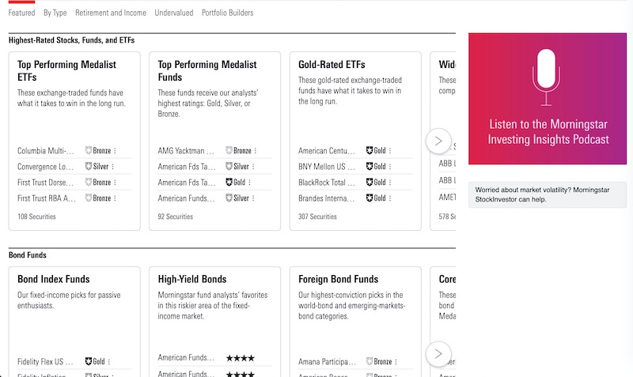This screenshot has height=377, width=633.
Task: Open the First Trust RBA fund row
Action: click(47, 198)
